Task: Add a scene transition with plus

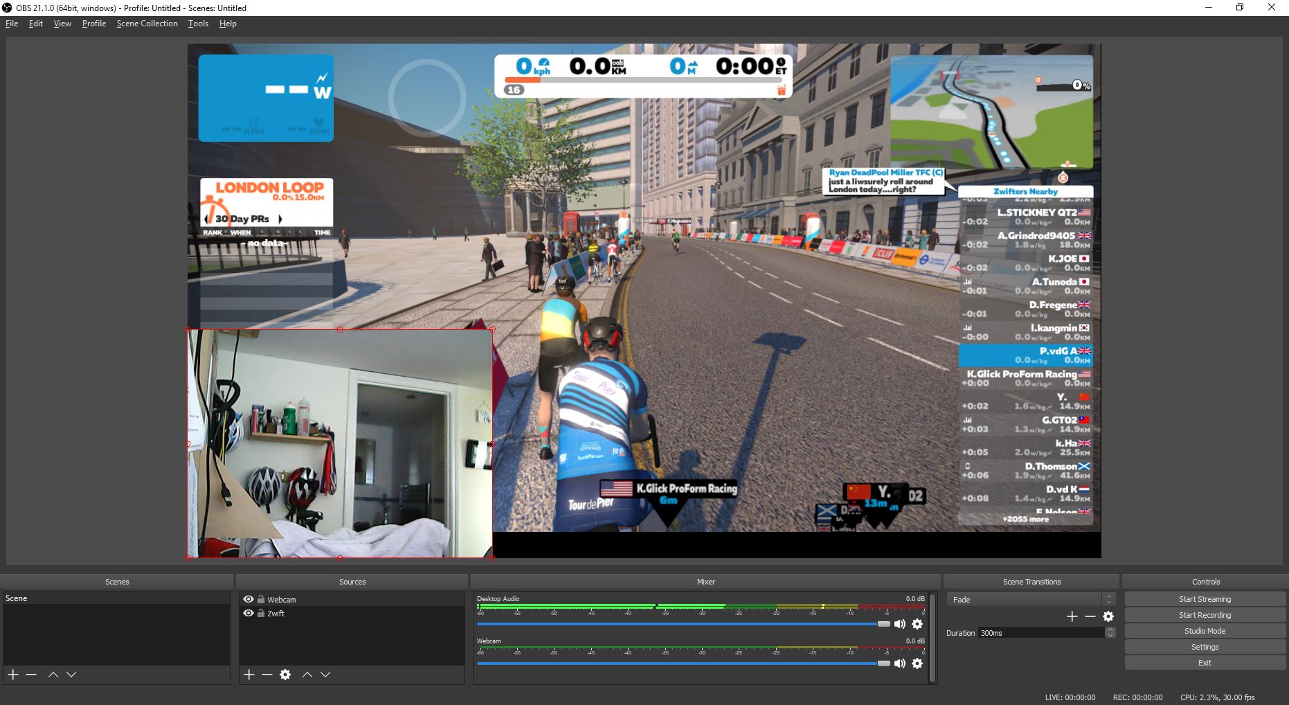Action: (x=1072, y=616)
